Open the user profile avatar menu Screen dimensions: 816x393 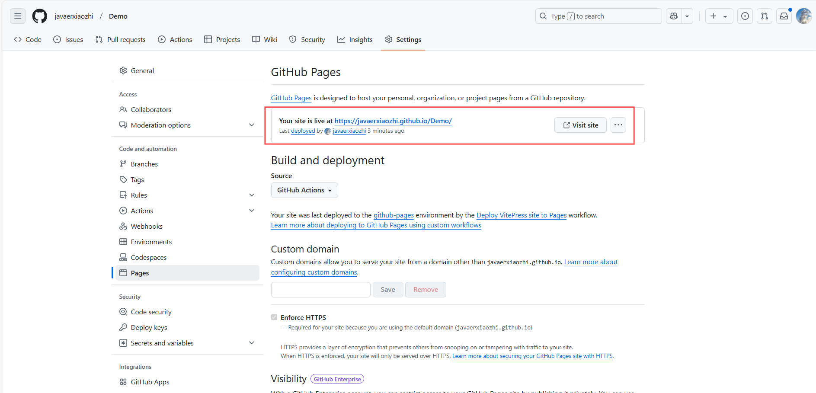tap(804, 16)
